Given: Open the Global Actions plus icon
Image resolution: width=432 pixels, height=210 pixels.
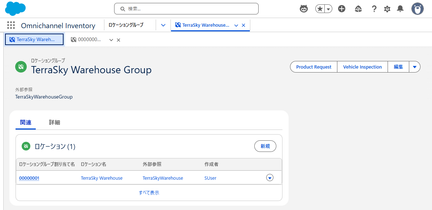Looking at the screenshot, I should (342, 9).
